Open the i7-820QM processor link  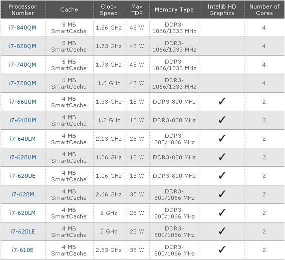click(23, 46)
